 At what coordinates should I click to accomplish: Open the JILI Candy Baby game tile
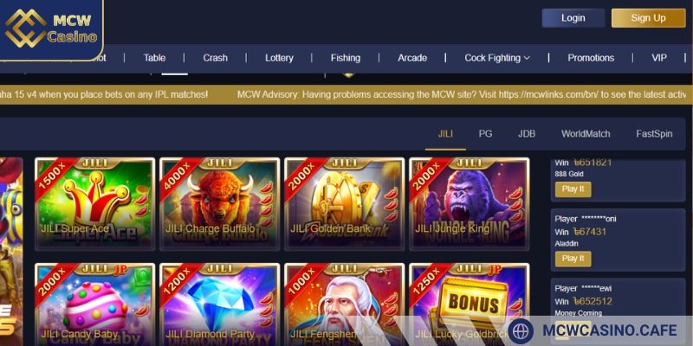(x=95, y=304)
